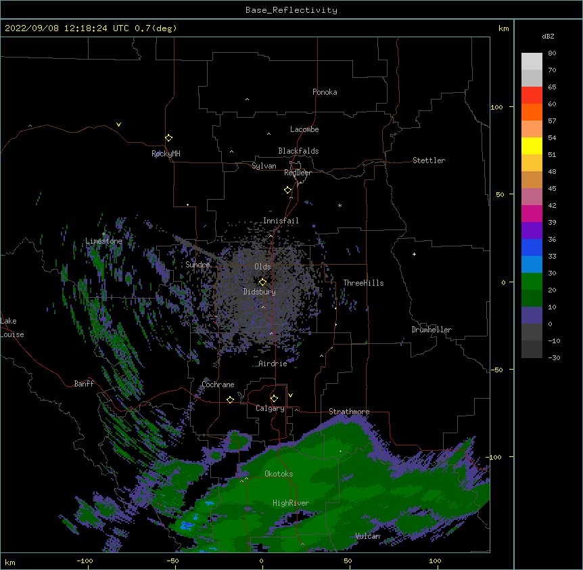Choose the slate-blue 0-10 dBZ legend swatch
Image resolution: width=583 pixels, height=570 pixels.
pyautogui.click(x=532, y=315)
